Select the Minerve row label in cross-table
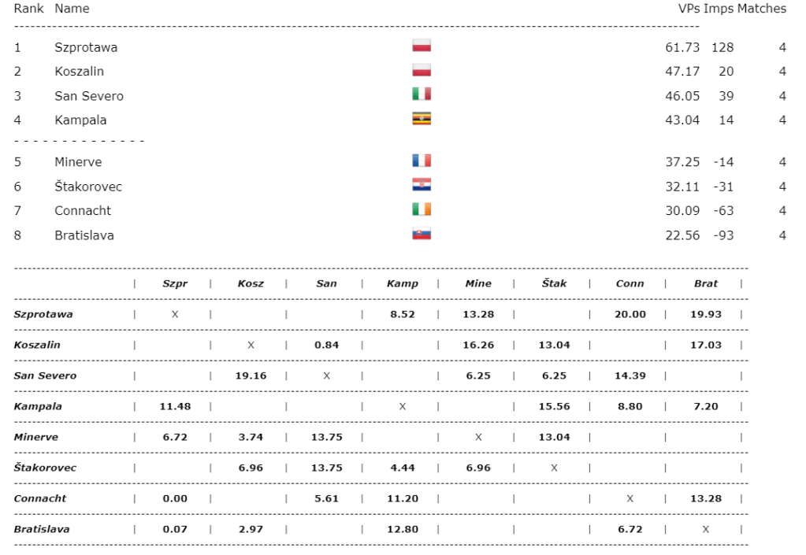The height and width of the screenshot is (555, 806). tap(35, 437)
